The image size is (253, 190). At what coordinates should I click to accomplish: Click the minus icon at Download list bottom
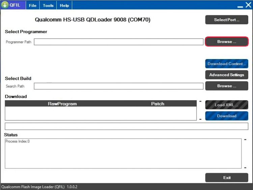200,119
